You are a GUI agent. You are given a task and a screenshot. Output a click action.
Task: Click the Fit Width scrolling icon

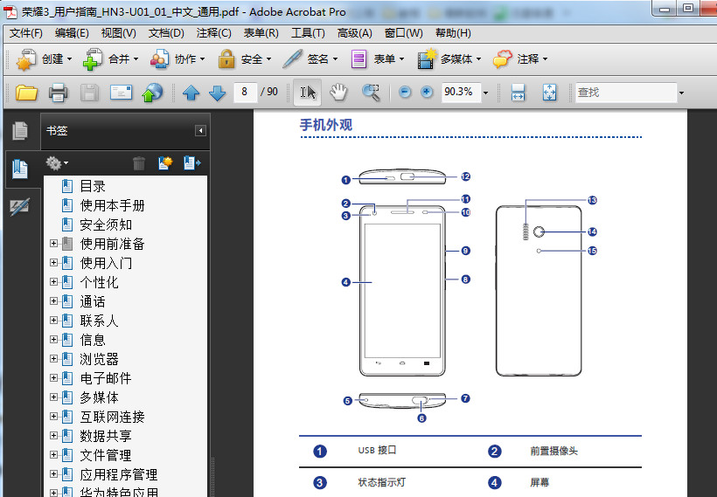[518, 93]
